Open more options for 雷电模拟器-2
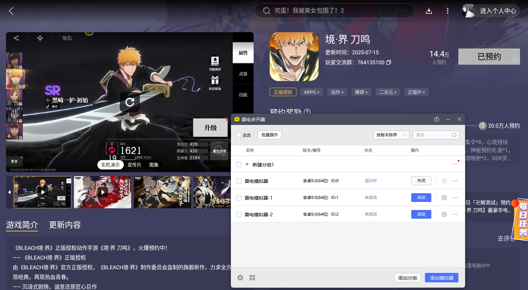The image size is (528, 290). (x=455, y=214)
